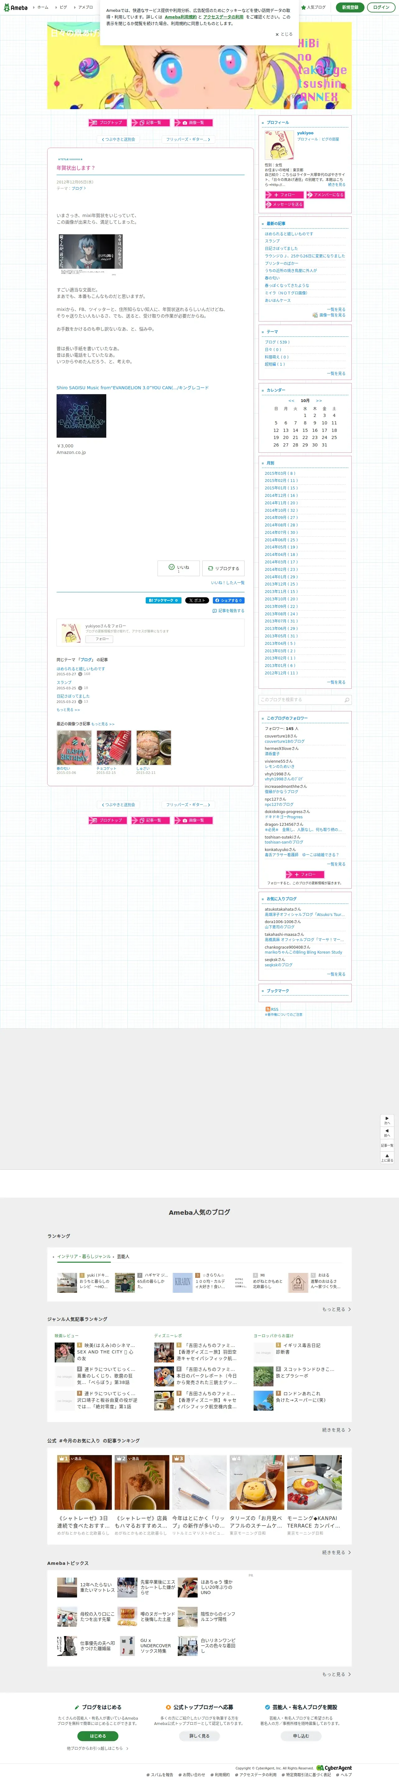Image resolution: width=399 pixels, height=1780 pixels.
Task: Click the いいね smiley button
Action: (x=179, y=568)
